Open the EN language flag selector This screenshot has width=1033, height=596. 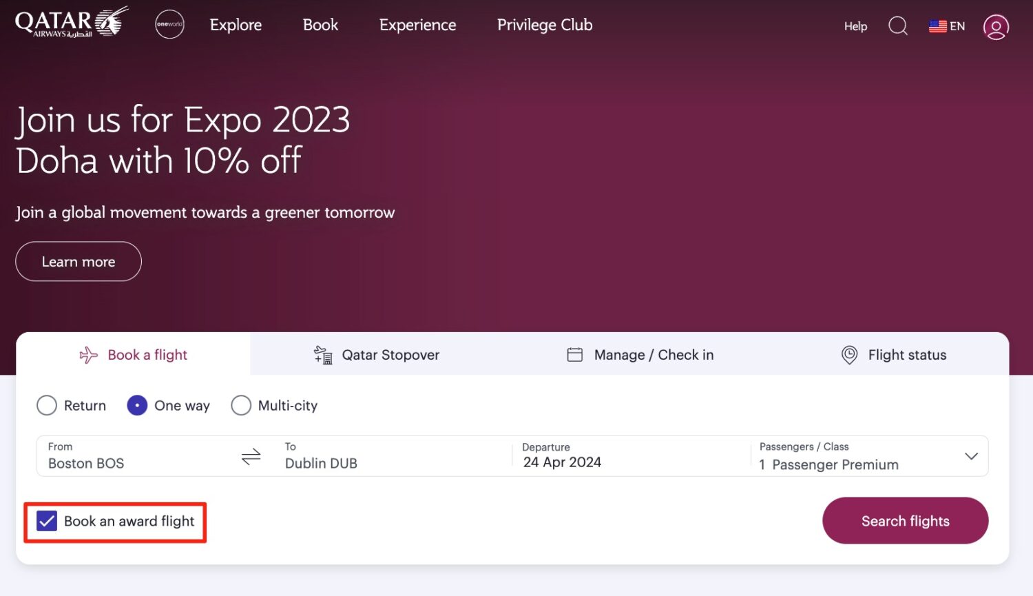[947, 26]
